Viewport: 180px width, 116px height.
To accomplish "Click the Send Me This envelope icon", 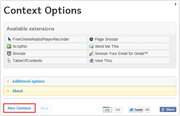I will [91, 46].
